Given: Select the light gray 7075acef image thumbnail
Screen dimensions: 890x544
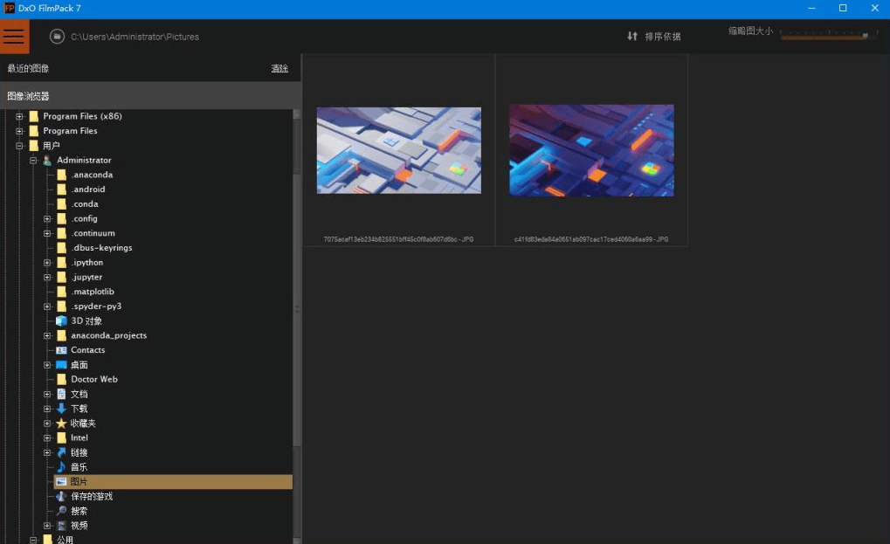Looking at the screenshot, I should pos(398,150).
